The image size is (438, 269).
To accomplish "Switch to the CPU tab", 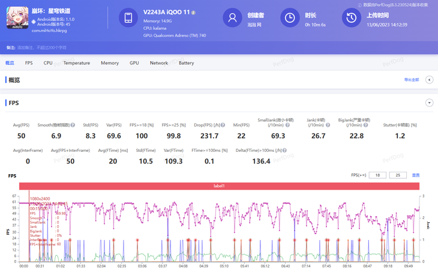I will tap(48, 63).
